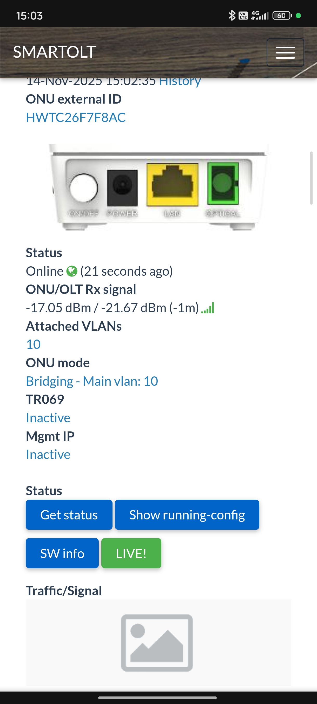Tap the green OPTICAL port on ONU image
317x704 pixels.
[223, 183]
